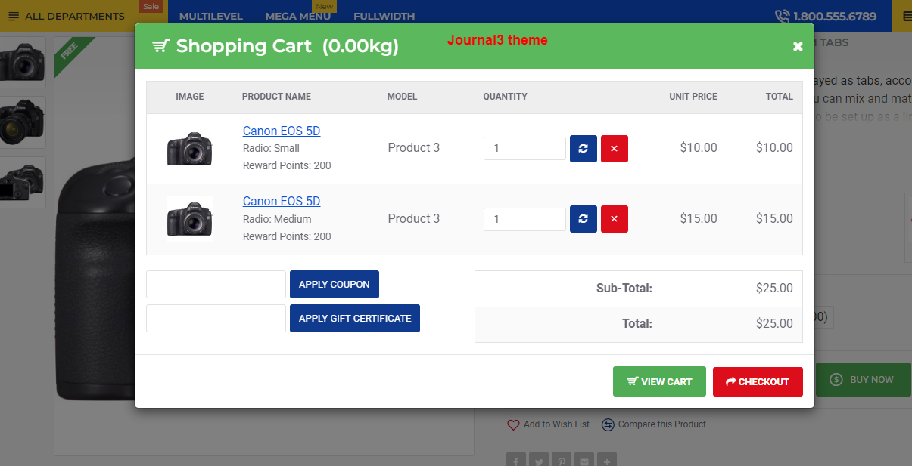Focus the coupon code input field
Screen dimensions: 912x466
[x=216, y=285]
